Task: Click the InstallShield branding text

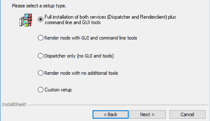Action: click(x=14, y=105)
